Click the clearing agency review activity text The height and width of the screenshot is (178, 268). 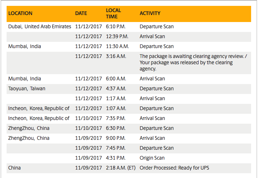193,62
